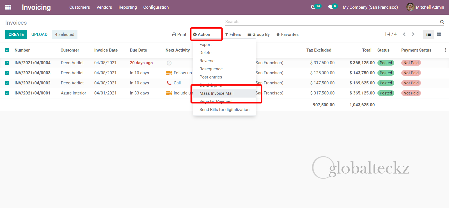Image resolution: width=449 pixels, height=208 pixels.
Task: Sort by the Customer column header
Action: click(70, 50)
